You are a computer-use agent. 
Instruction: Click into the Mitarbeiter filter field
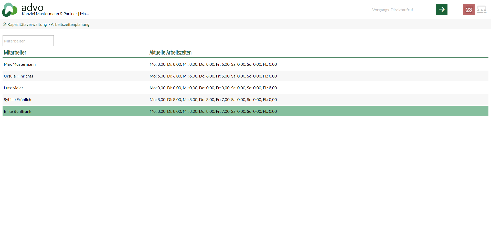point(28,41)
